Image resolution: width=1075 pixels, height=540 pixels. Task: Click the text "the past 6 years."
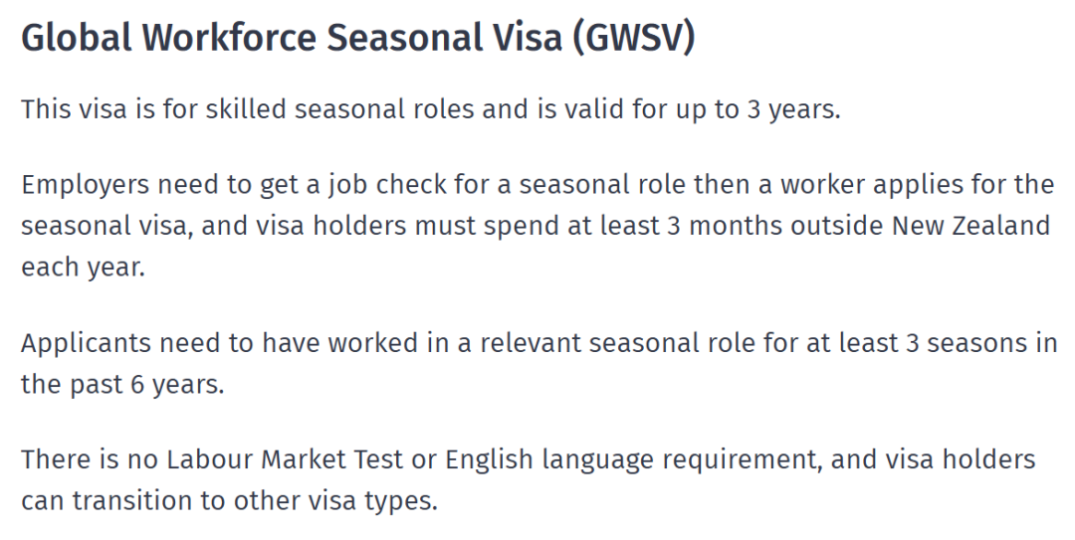coord(122,385)
